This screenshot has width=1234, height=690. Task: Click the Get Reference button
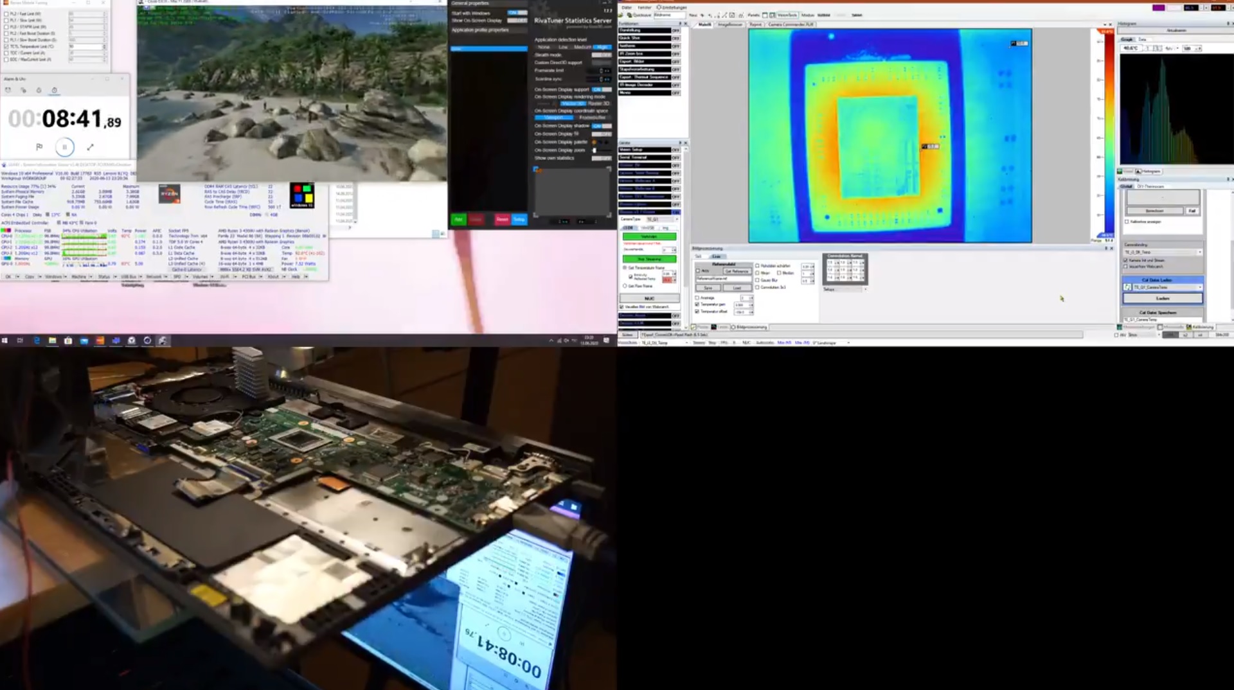(x=737, y=271)
